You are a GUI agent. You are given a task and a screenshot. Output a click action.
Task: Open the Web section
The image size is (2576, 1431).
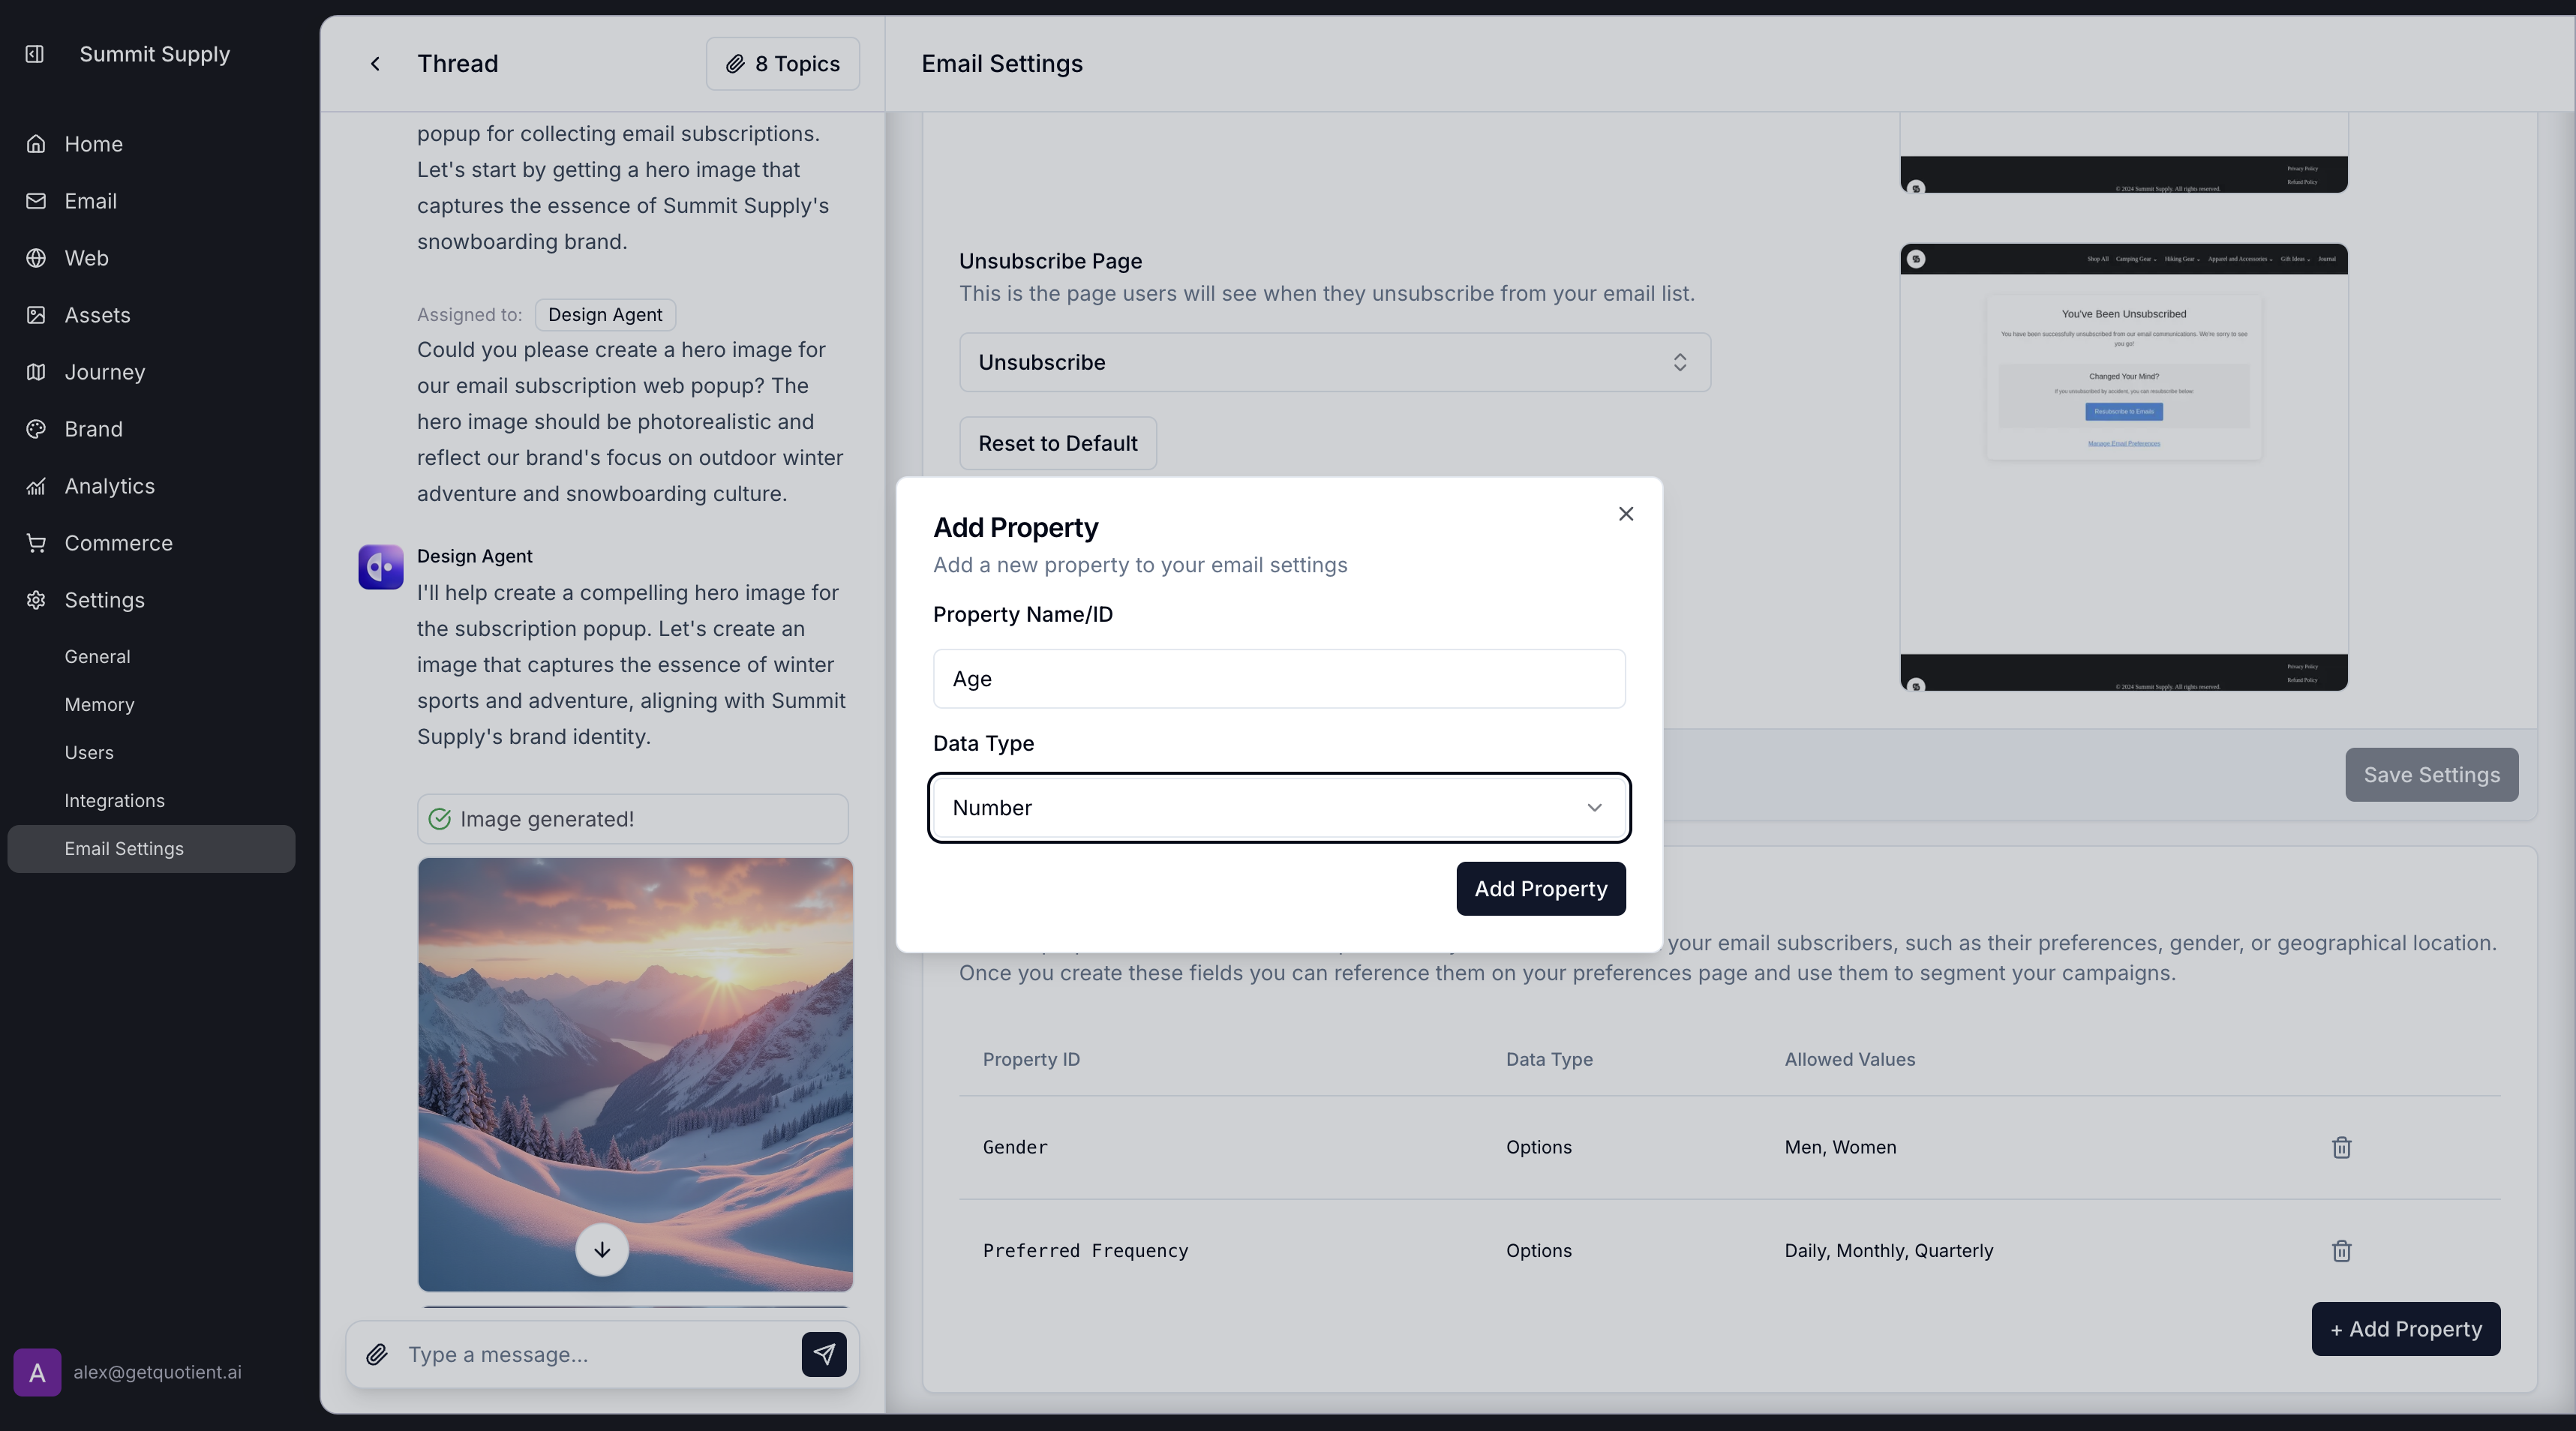(36, 258)
